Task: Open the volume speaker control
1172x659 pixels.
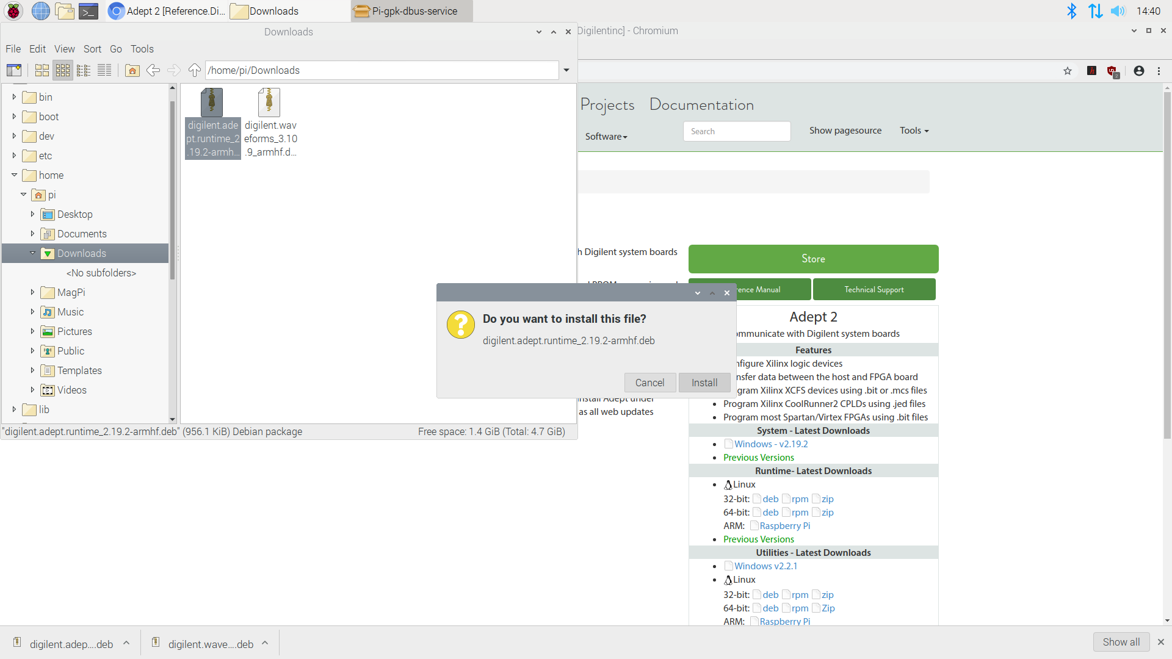Action: [1118, 11]
